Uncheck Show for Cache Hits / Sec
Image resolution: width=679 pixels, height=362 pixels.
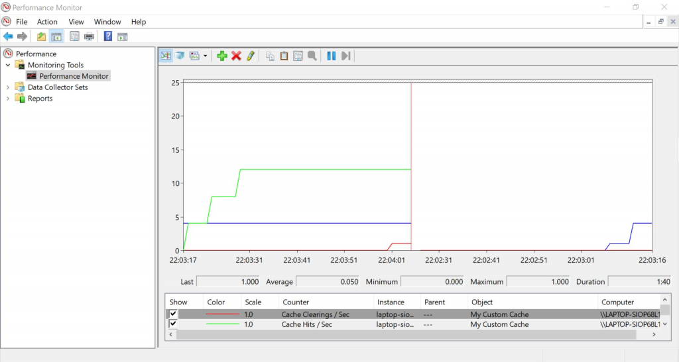click(174, 324)
